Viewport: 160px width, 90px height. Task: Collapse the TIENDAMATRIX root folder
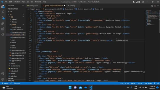(13, 9)
